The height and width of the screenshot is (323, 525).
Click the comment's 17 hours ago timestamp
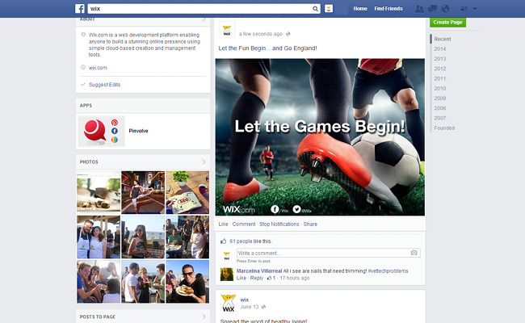point(295,278)
